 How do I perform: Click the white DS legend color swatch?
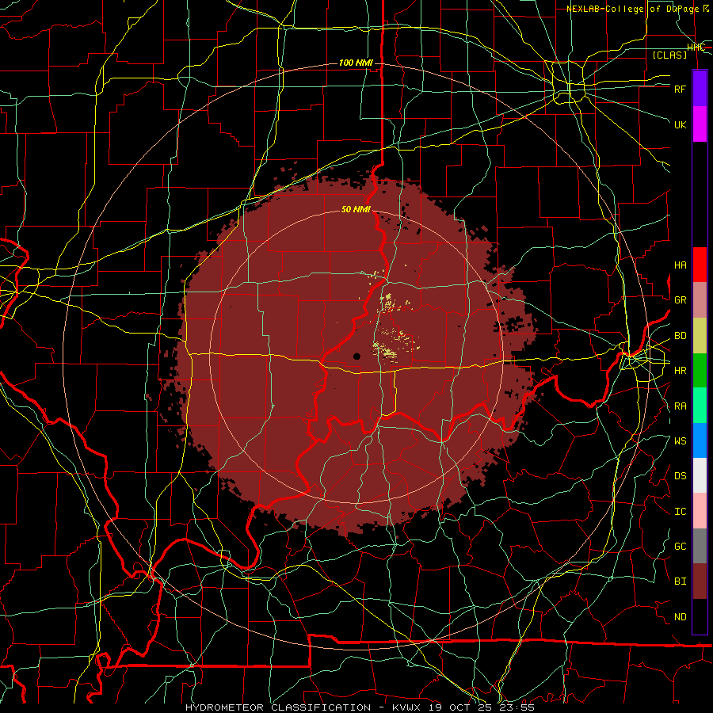coord(700,475)
